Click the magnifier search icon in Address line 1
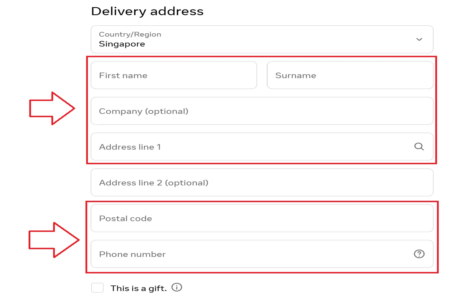Viewport: 453px width, 302px height. [x=419, y=147]
